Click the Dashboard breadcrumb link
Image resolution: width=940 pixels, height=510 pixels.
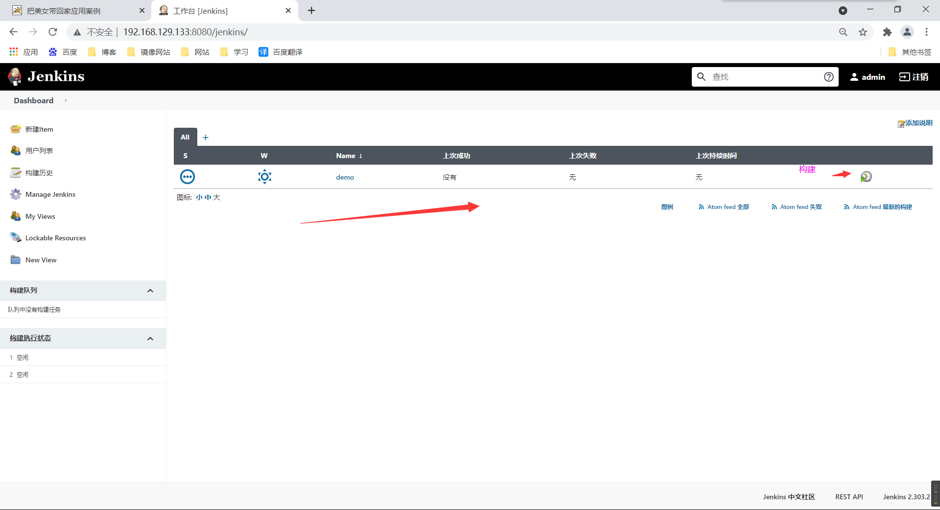tap(34, 100)
